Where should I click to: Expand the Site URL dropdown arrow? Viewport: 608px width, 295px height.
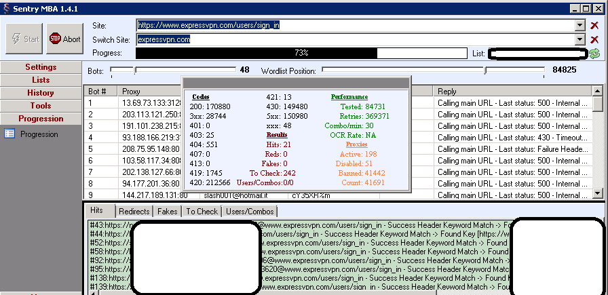coord(579,25)
